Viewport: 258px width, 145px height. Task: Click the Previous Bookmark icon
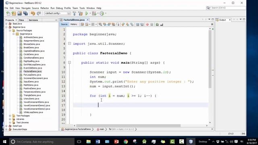click(123, 24)
